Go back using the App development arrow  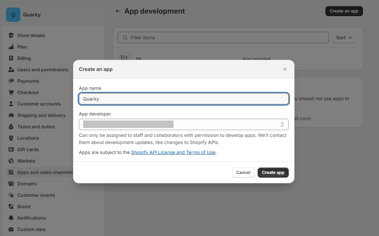click(118, 11)
